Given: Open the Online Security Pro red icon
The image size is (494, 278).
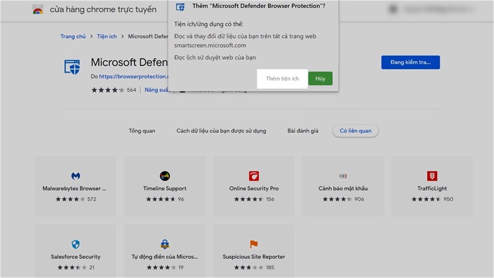Looking at the screenshot, I should [x=254, y=176].
